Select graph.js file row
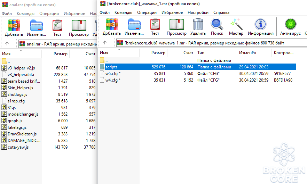Image resolution: width=307 pixels, height=184 pixels. [48, 121]
